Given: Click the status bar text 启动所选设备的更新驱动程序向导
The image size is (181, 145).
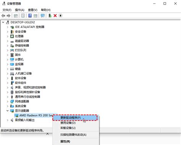Looking at the screenshot, I should (22, 130).
